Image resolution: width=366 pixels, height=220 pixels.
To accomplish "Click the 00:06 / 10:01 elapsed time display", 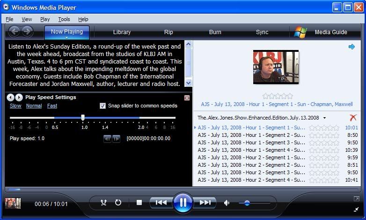I will [51, 204].
